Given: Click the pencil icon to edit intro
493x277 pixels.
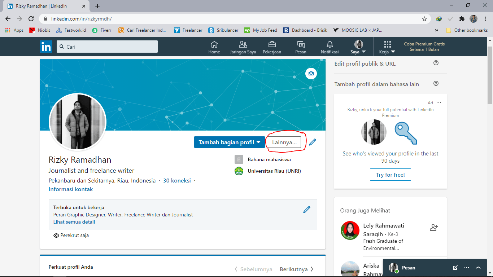Looking at the screenshot, I should pyautogui.click(x=313, y=142).
